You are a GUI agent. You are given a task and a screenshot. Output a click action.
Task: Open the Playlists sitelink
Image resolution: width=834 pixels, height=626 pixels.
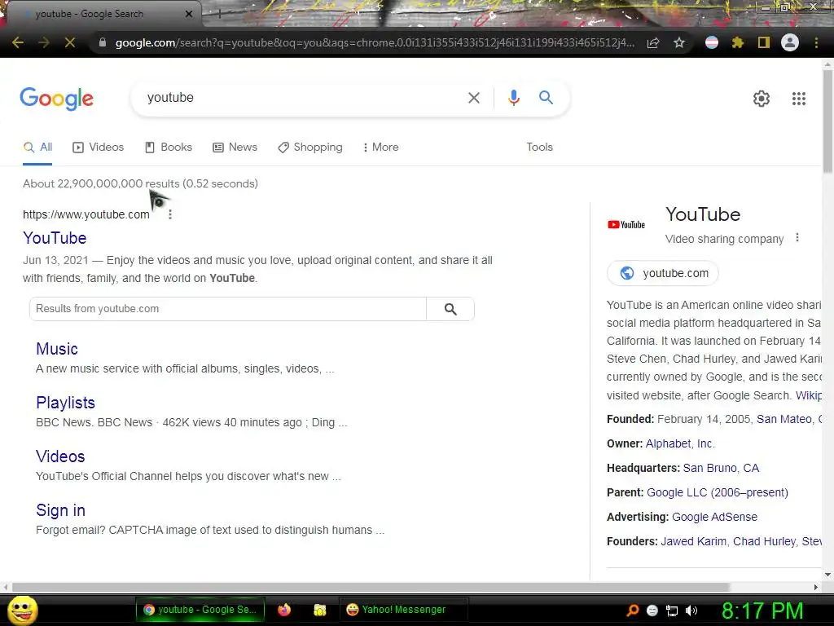(x=65, y=403)
